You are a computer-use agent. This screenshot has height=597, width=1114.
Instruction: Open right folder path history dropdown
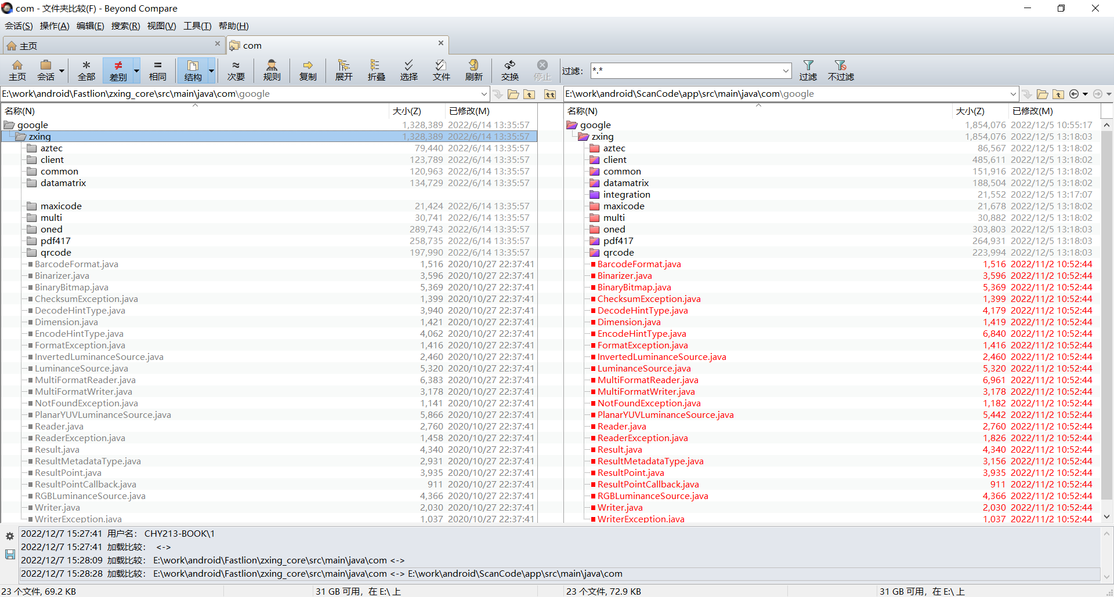1013,94
